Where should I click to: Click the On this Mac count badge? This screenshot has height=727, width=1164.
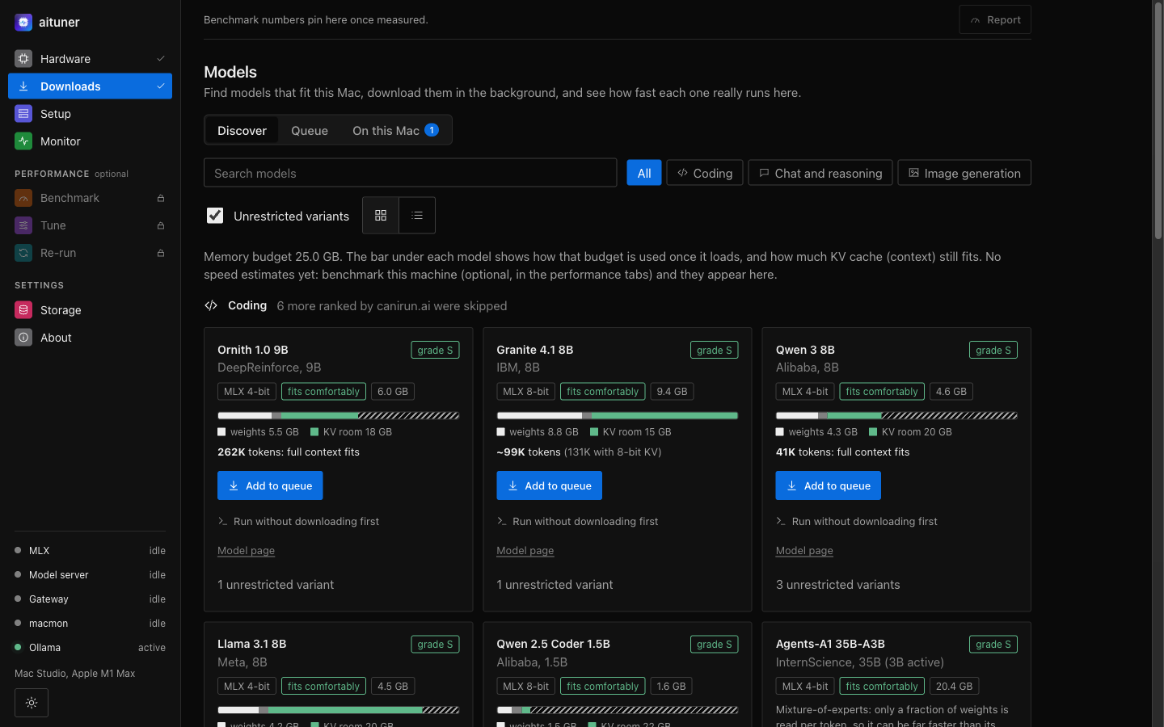[432, 130]
